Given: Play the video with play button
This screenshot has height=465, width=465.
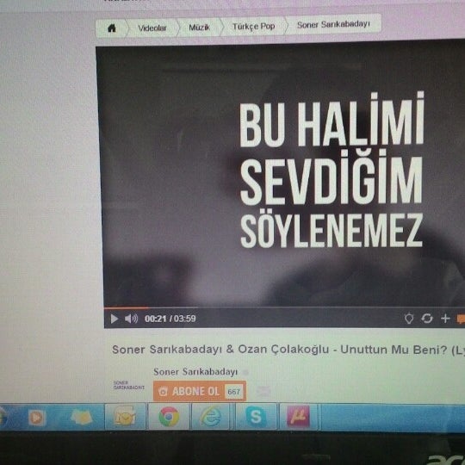Looking at the screenshot, I should [114, 319].
